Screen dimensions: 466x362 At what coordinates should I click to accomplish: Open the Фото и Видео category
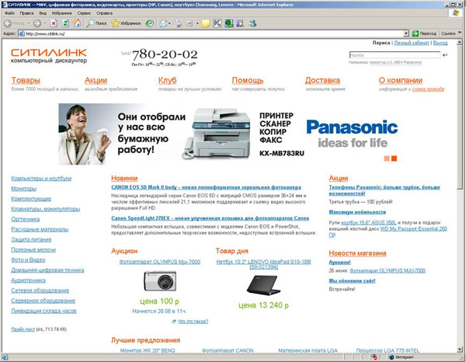click(28, 259)
